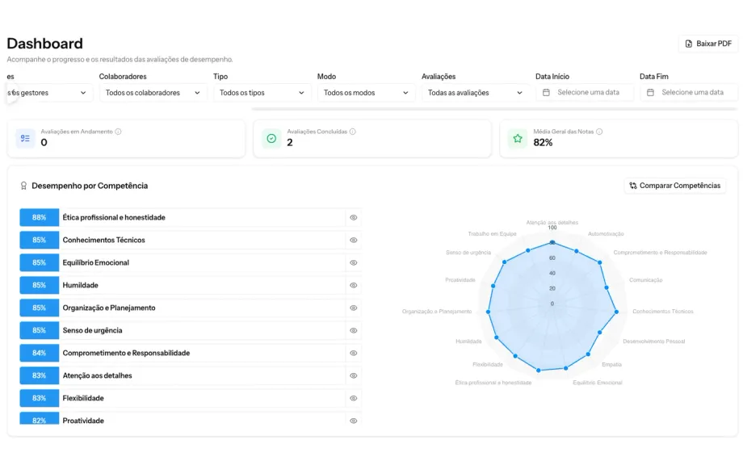Select the Conhecimentos Técnicos competency name
The image size is (743, 465).
click(x=103, y=240)
